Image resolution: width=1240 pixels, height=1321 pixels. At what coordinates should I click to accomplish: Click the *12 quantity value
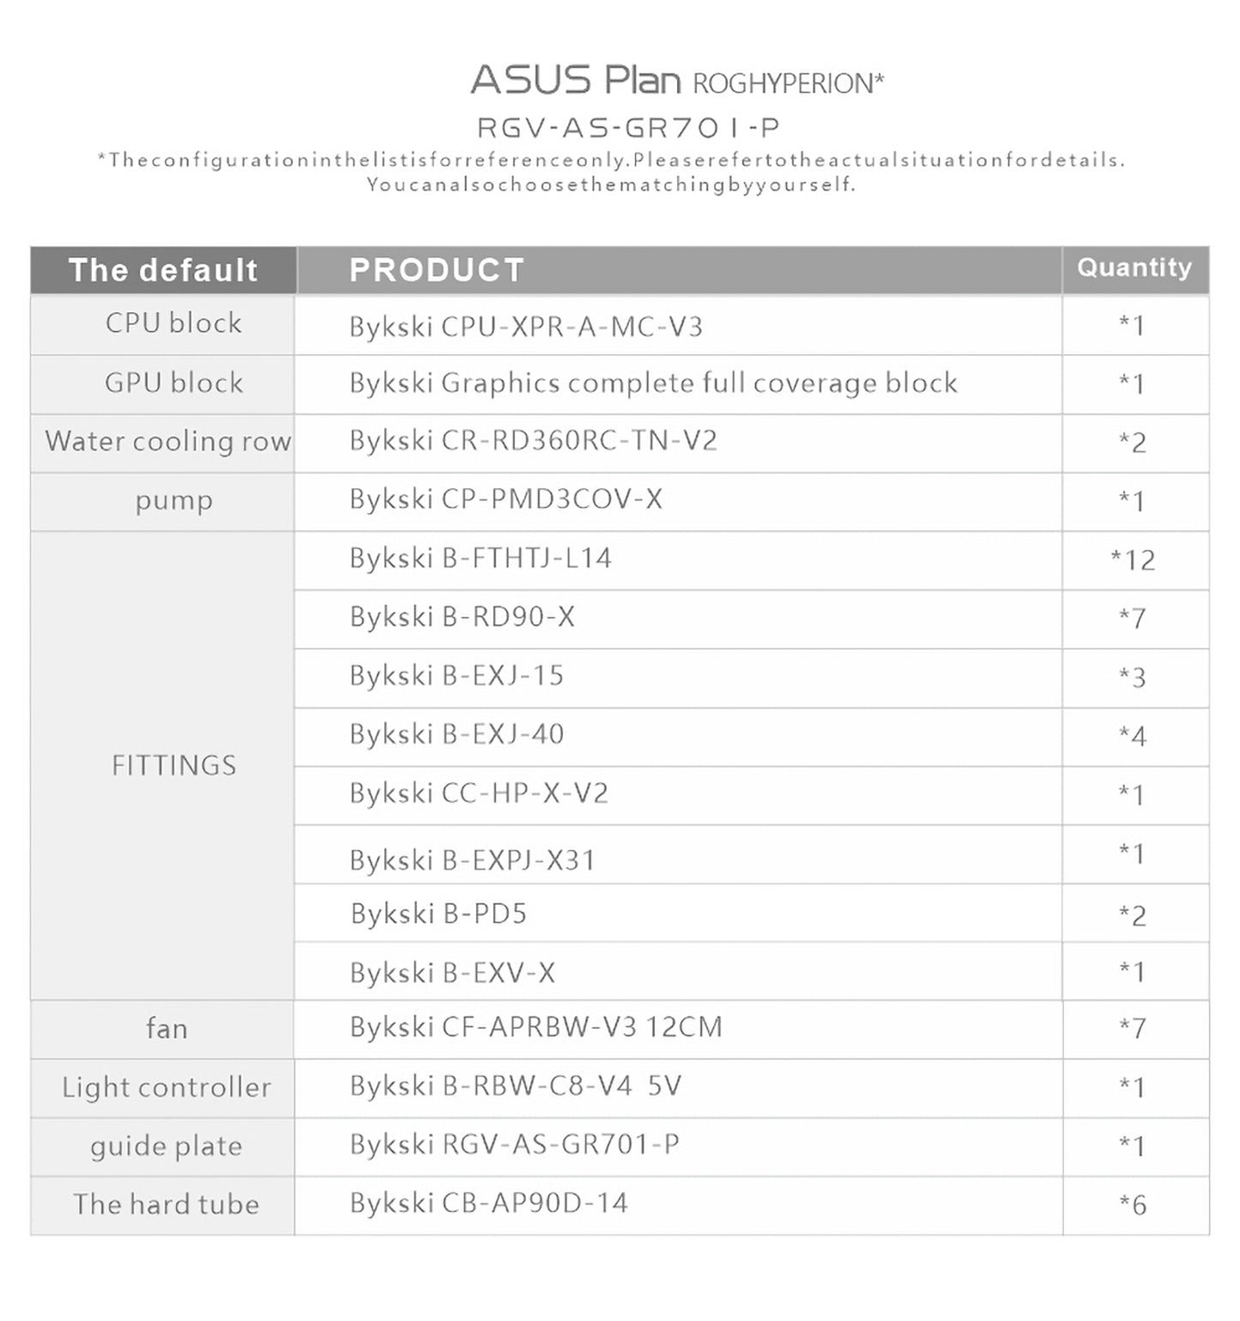tap(1133, 560)
